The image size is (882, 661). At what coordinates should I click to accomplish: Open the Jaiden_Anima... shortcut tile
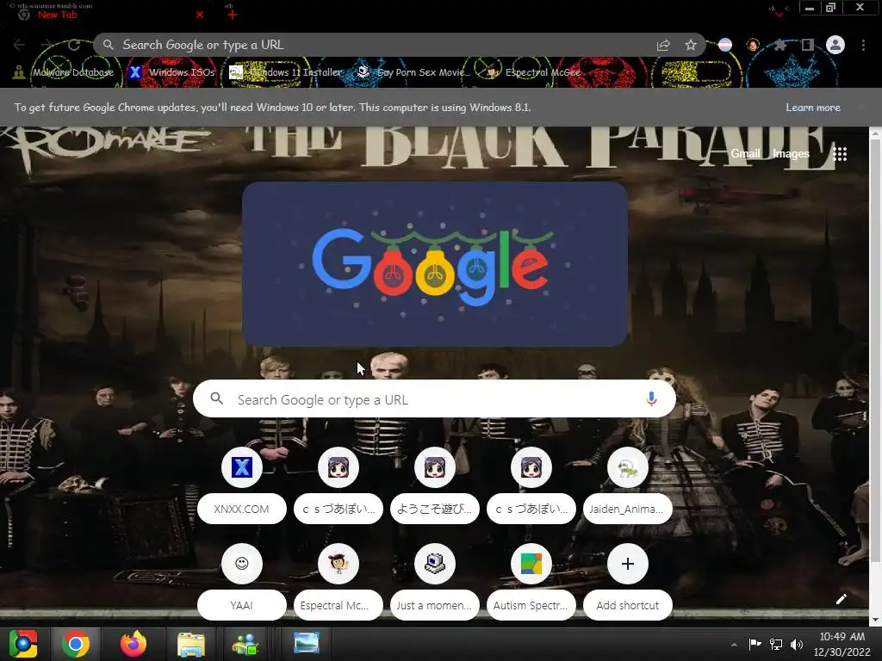(x=628, y=485)
